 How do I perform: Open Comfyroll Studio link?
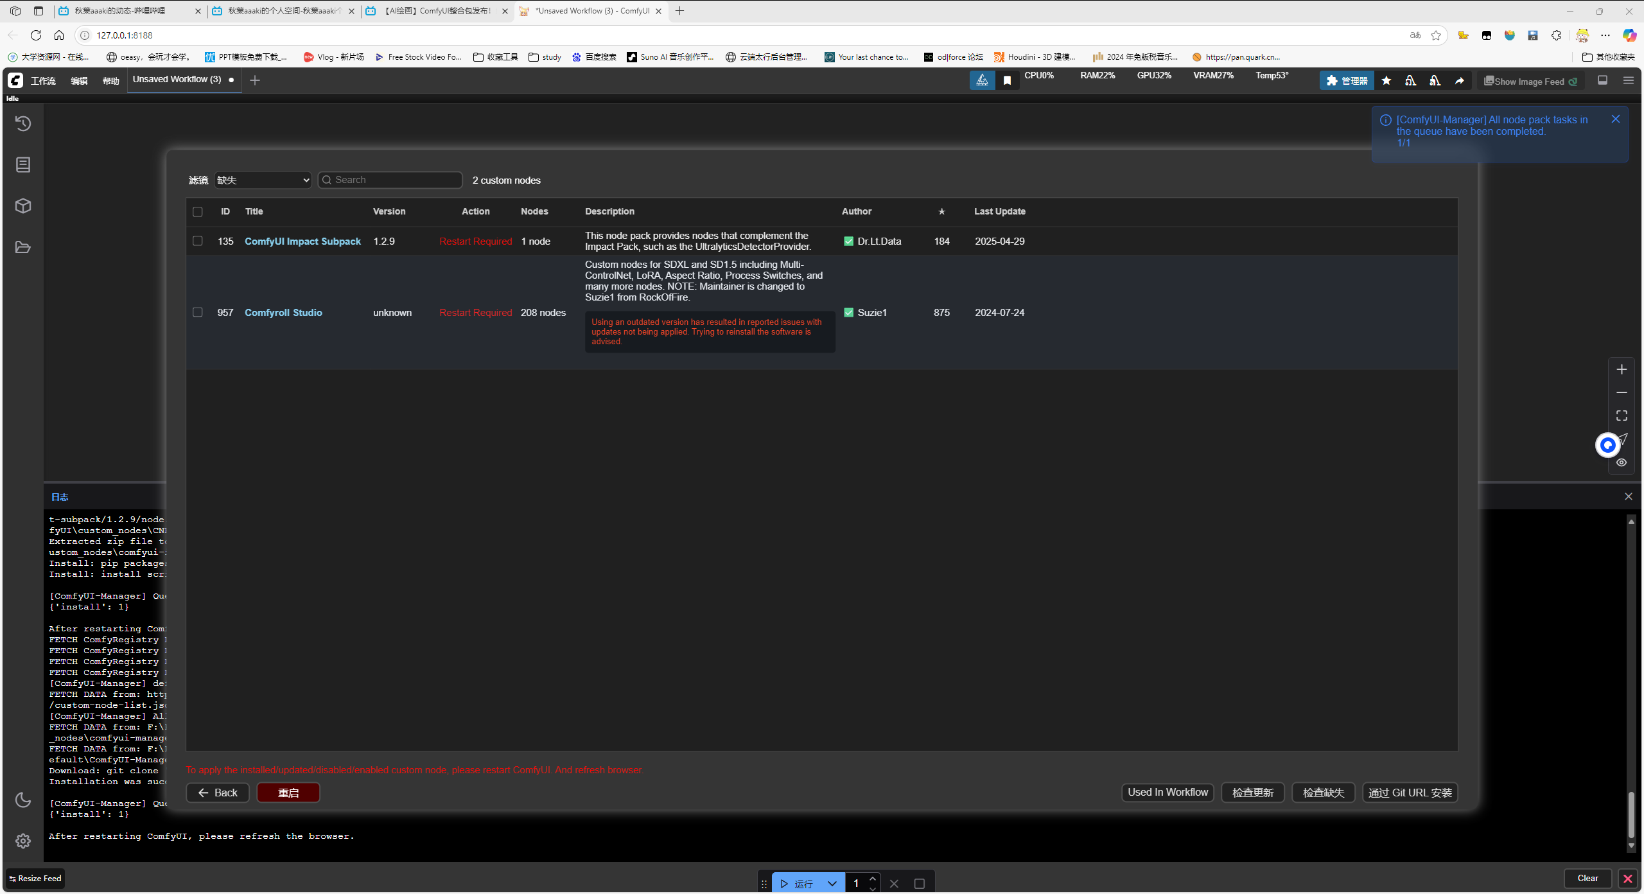pos(283,313)
